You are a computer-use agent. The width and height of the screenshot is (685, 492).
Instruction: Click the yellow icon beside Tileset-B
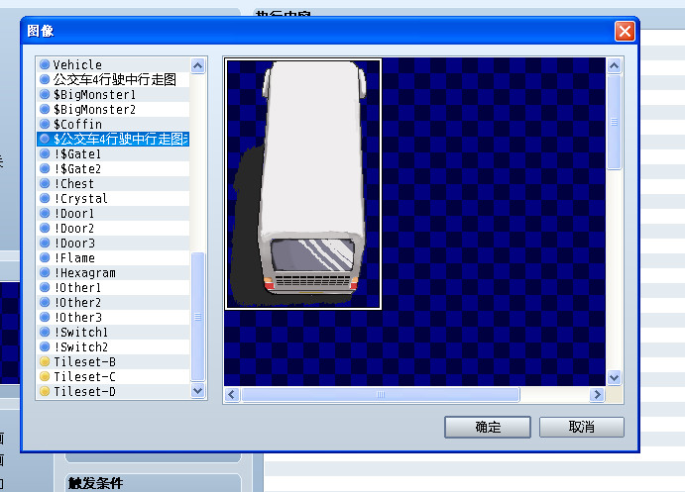point(45,361)
